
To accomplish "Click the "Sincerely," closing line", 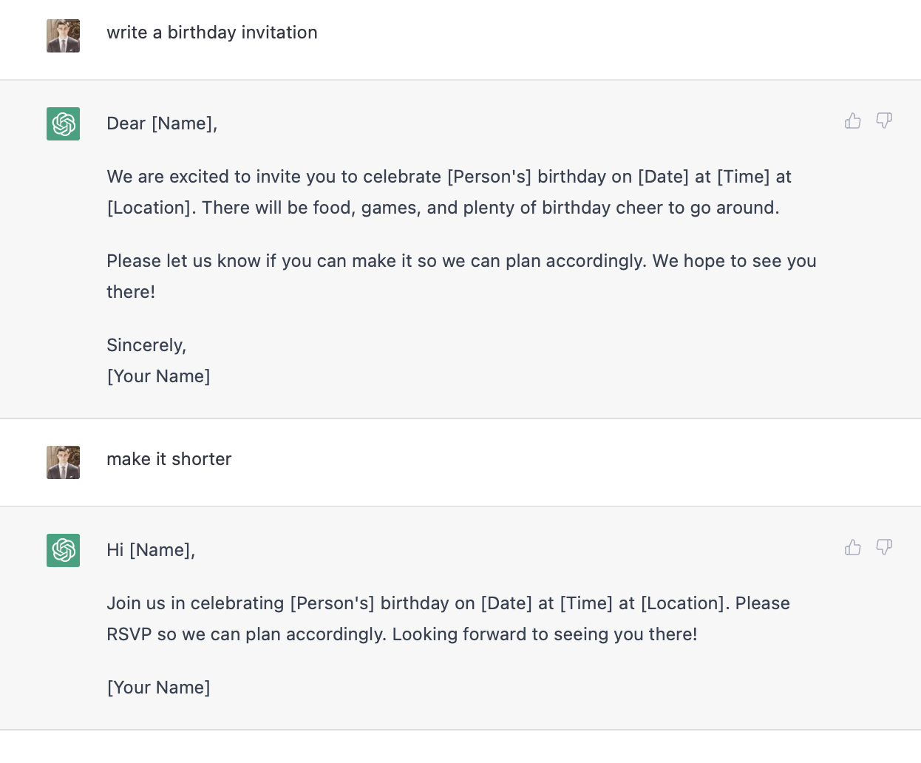I will pos(146,345).
